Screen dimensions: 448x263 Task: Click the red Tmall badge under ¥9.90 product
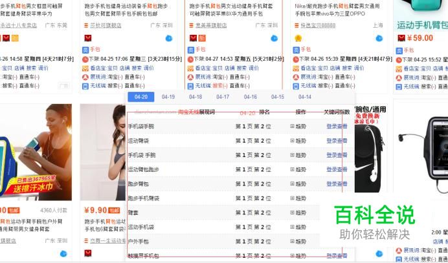tap(87, 253)
